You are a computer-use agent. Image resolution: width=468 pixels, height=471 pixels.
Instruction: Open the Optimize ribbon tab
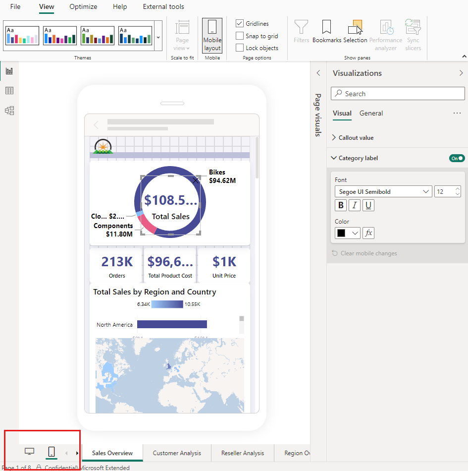pos(83,7)
